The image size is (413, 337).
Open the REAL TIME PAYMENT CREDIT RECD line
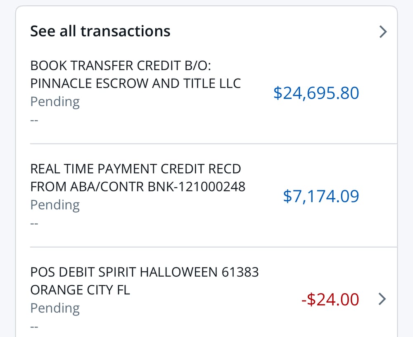pos(135,169)
